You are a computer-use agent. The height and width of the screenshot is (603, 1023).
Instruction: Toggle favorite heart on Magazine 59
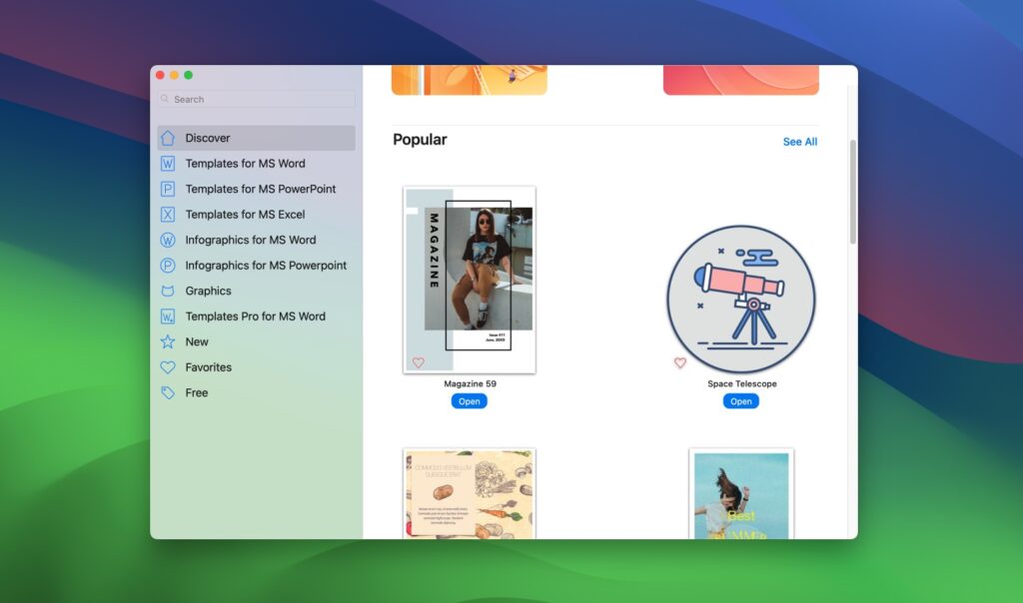coord(419,362)
